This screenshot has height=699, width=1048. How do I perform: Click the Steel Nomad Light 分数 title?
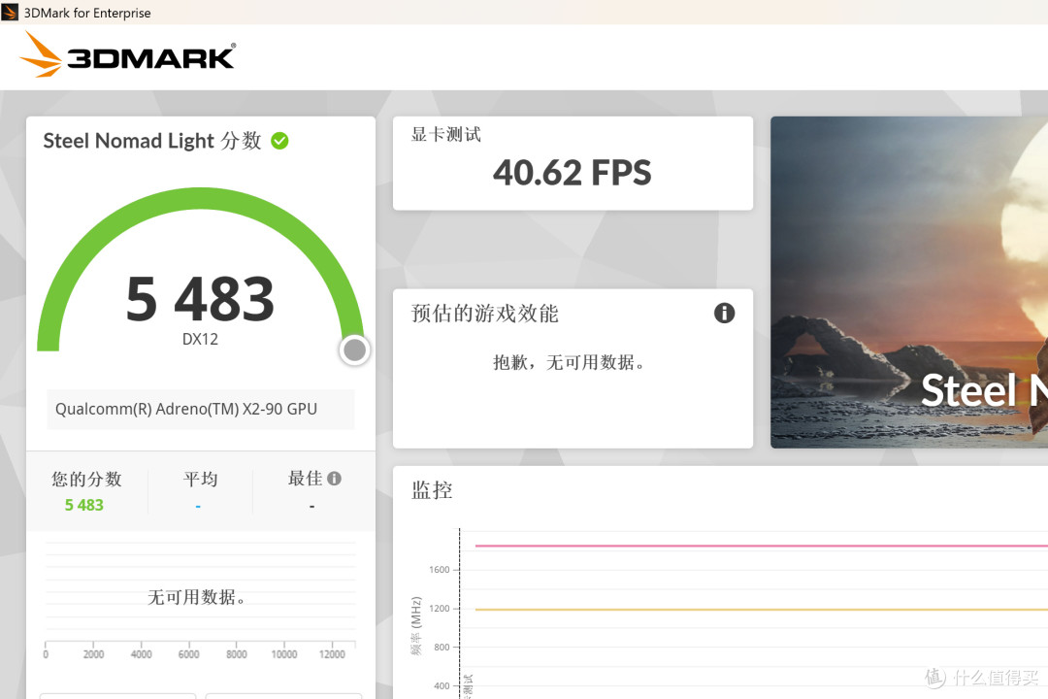point(152,141)
